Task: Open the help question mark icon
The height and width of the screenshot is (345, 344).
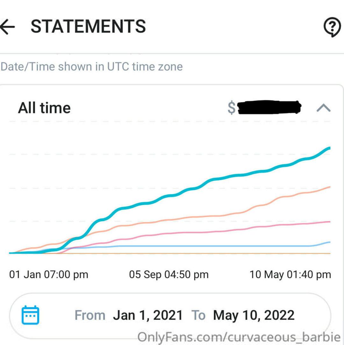Action: [x=332, y=27]
